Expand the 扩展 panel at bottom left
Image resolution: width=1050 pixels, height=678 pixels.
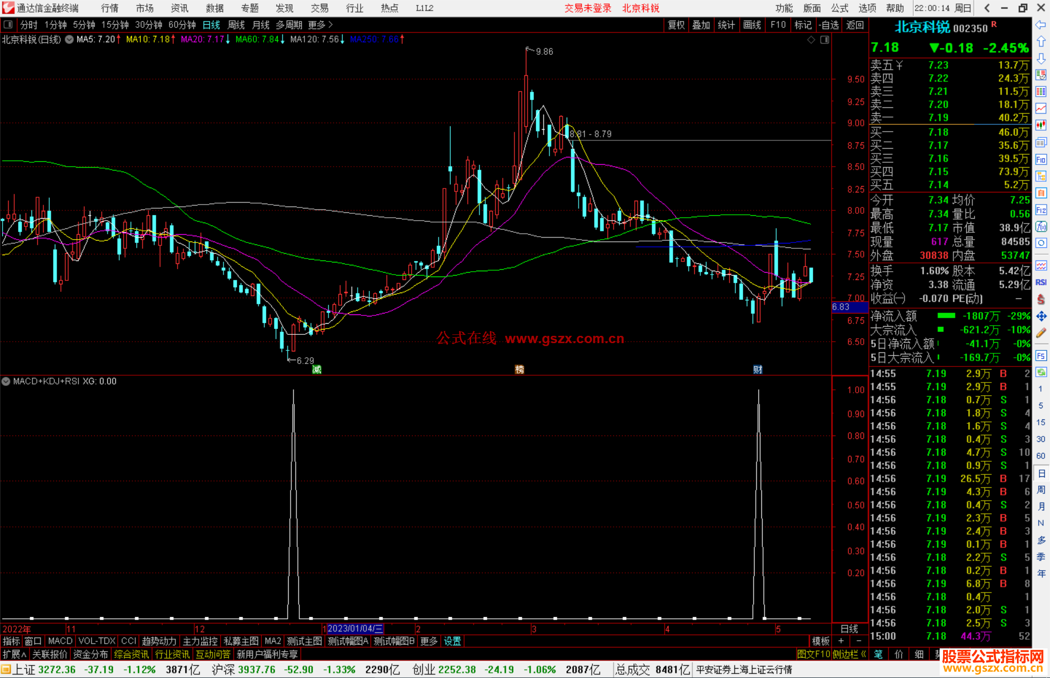coord(14,654)
